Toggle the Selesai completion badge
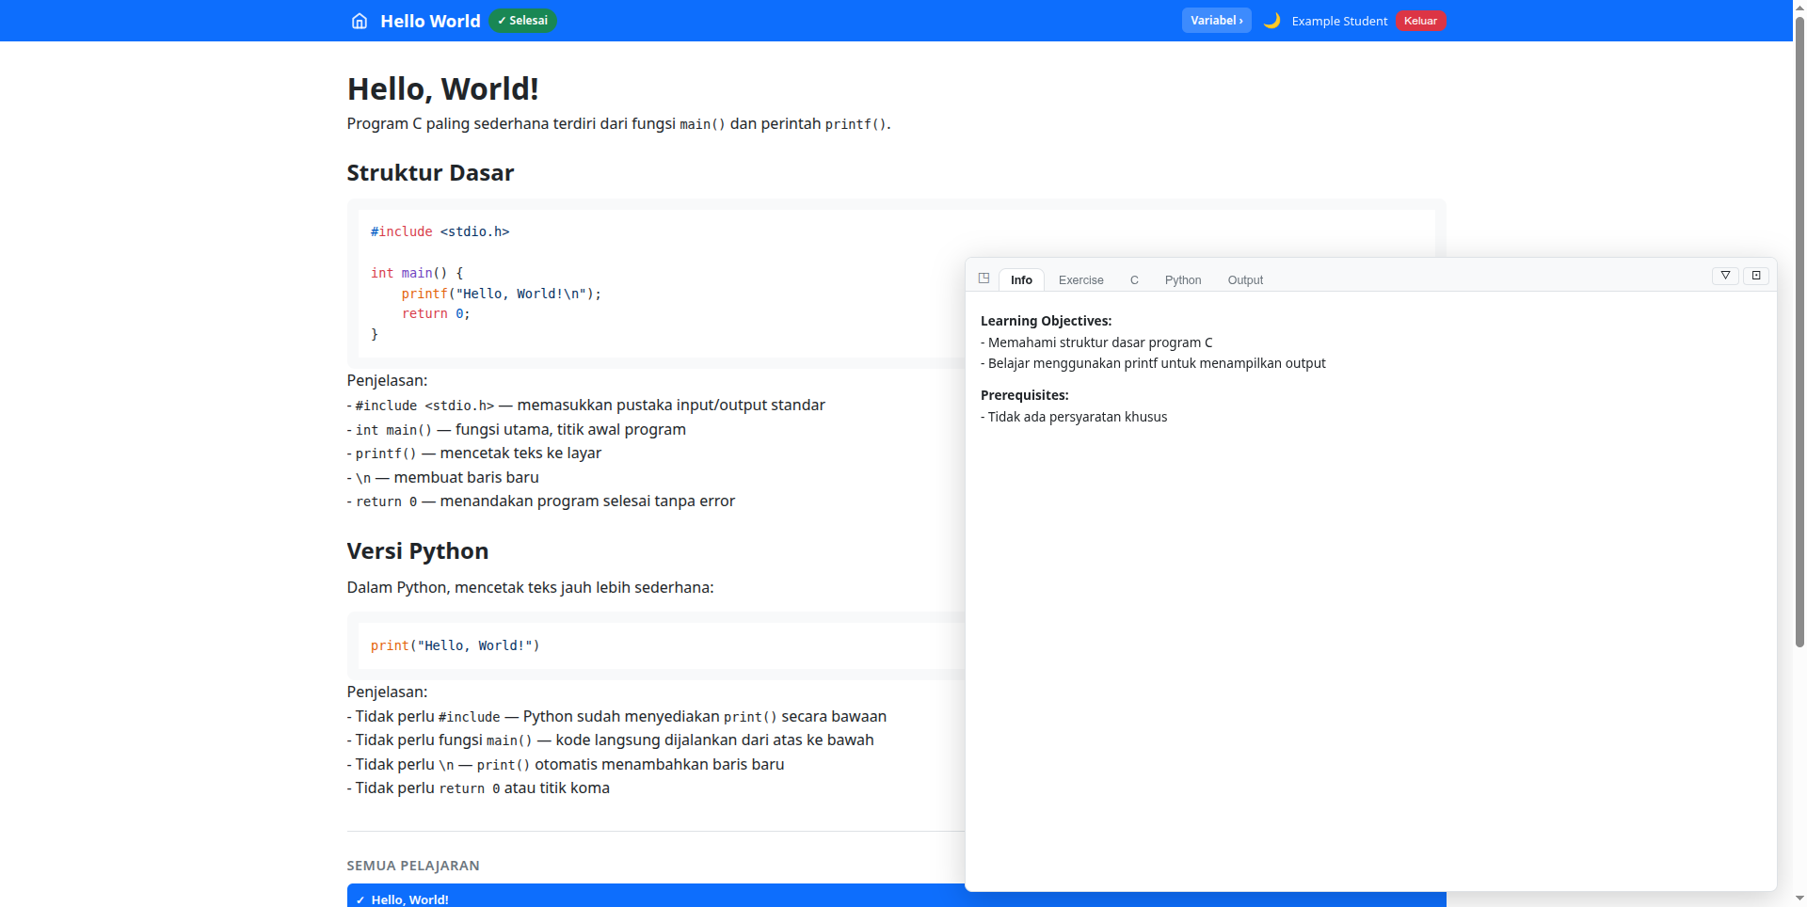The height and width of the screenshot is (907, 1807). click(x=522, y=21)
